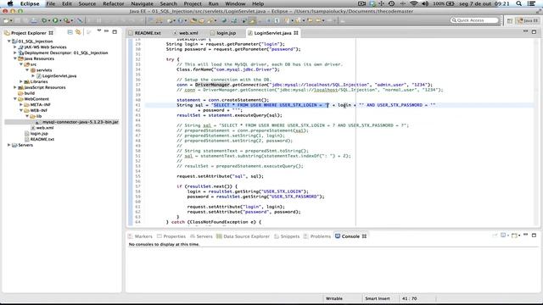Expand the JavaScript Resources node
Screen dimensions: 543x305
tap(15, 87)
